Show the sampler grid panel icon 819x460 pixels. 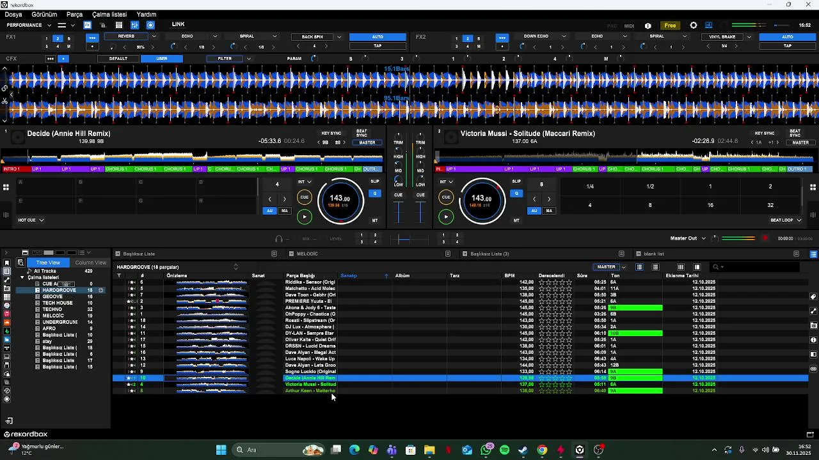119,26
